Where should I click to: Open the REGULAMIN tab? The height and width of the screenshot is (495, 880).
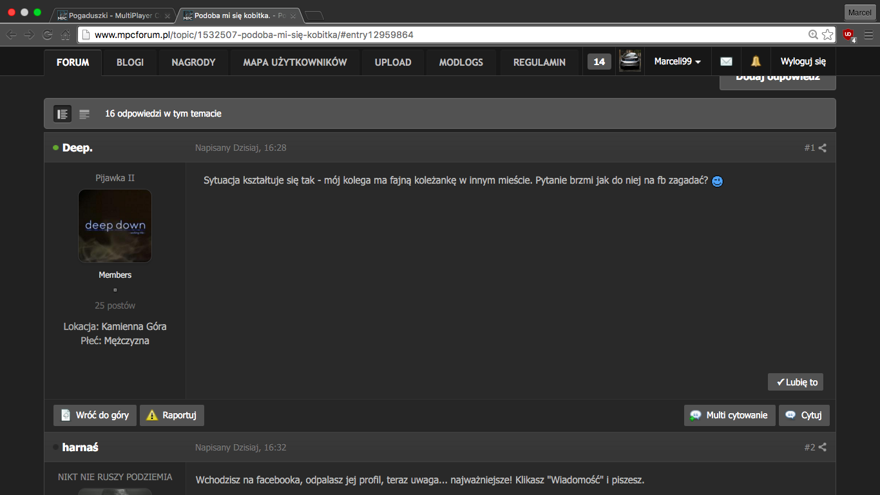539,63
